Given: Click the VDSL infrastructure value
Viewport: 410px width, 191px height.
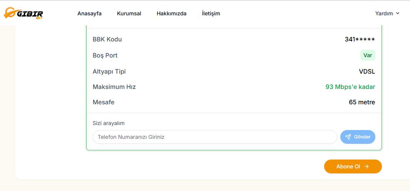Looking at the screenshot, I should (367, 71).
